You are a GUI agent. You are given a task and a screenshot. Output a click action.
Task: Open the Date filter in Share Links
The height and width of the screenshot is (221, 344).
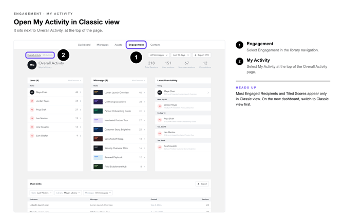41,193
